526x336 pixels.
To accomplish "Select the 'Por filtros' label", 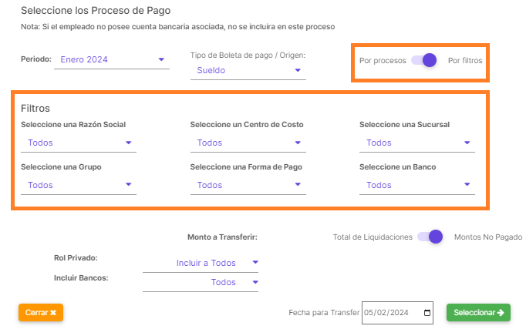I will coord(466,60).
